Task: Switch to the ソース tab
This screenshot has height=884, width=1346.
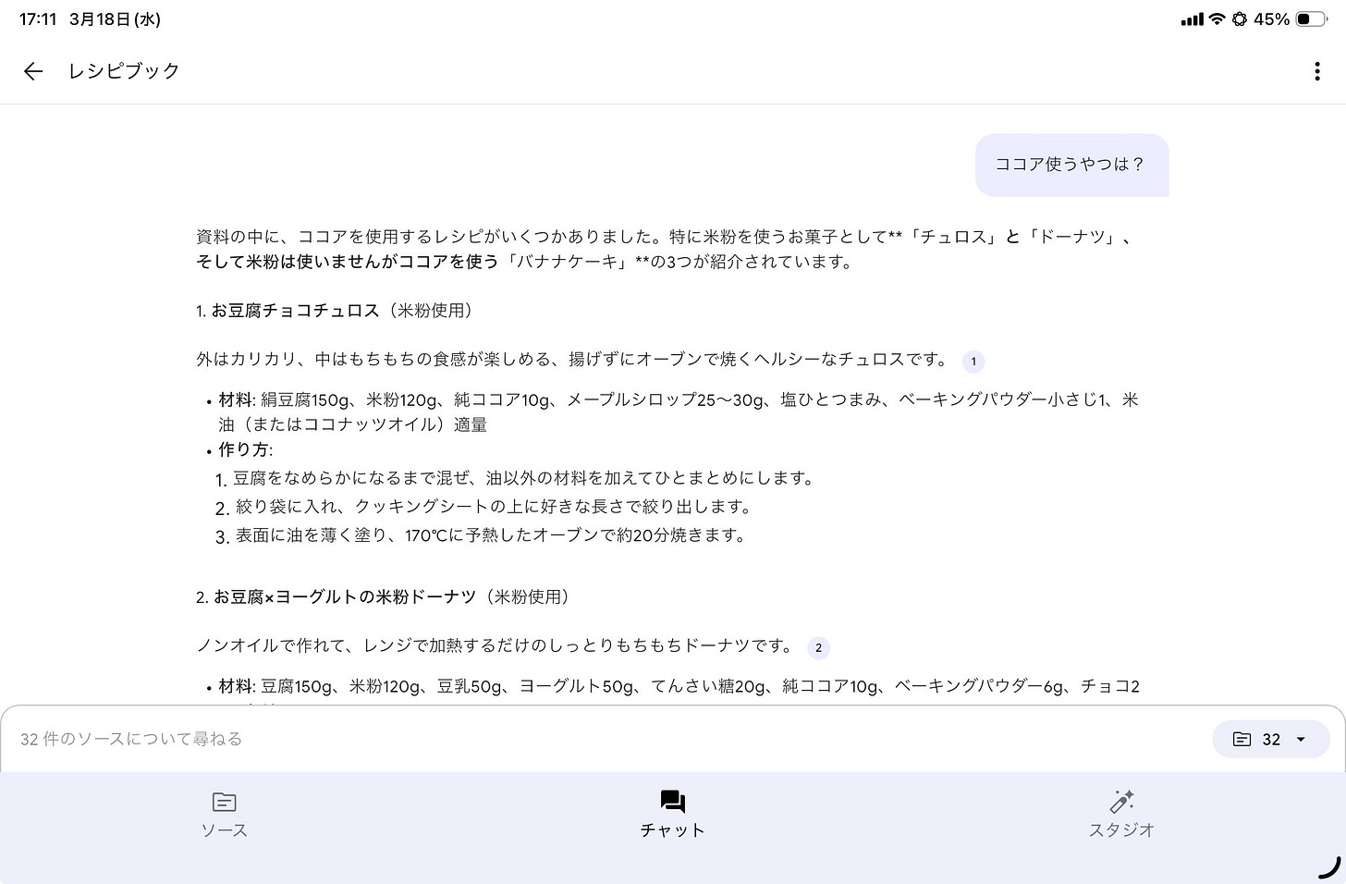Action: pos(224,812)
